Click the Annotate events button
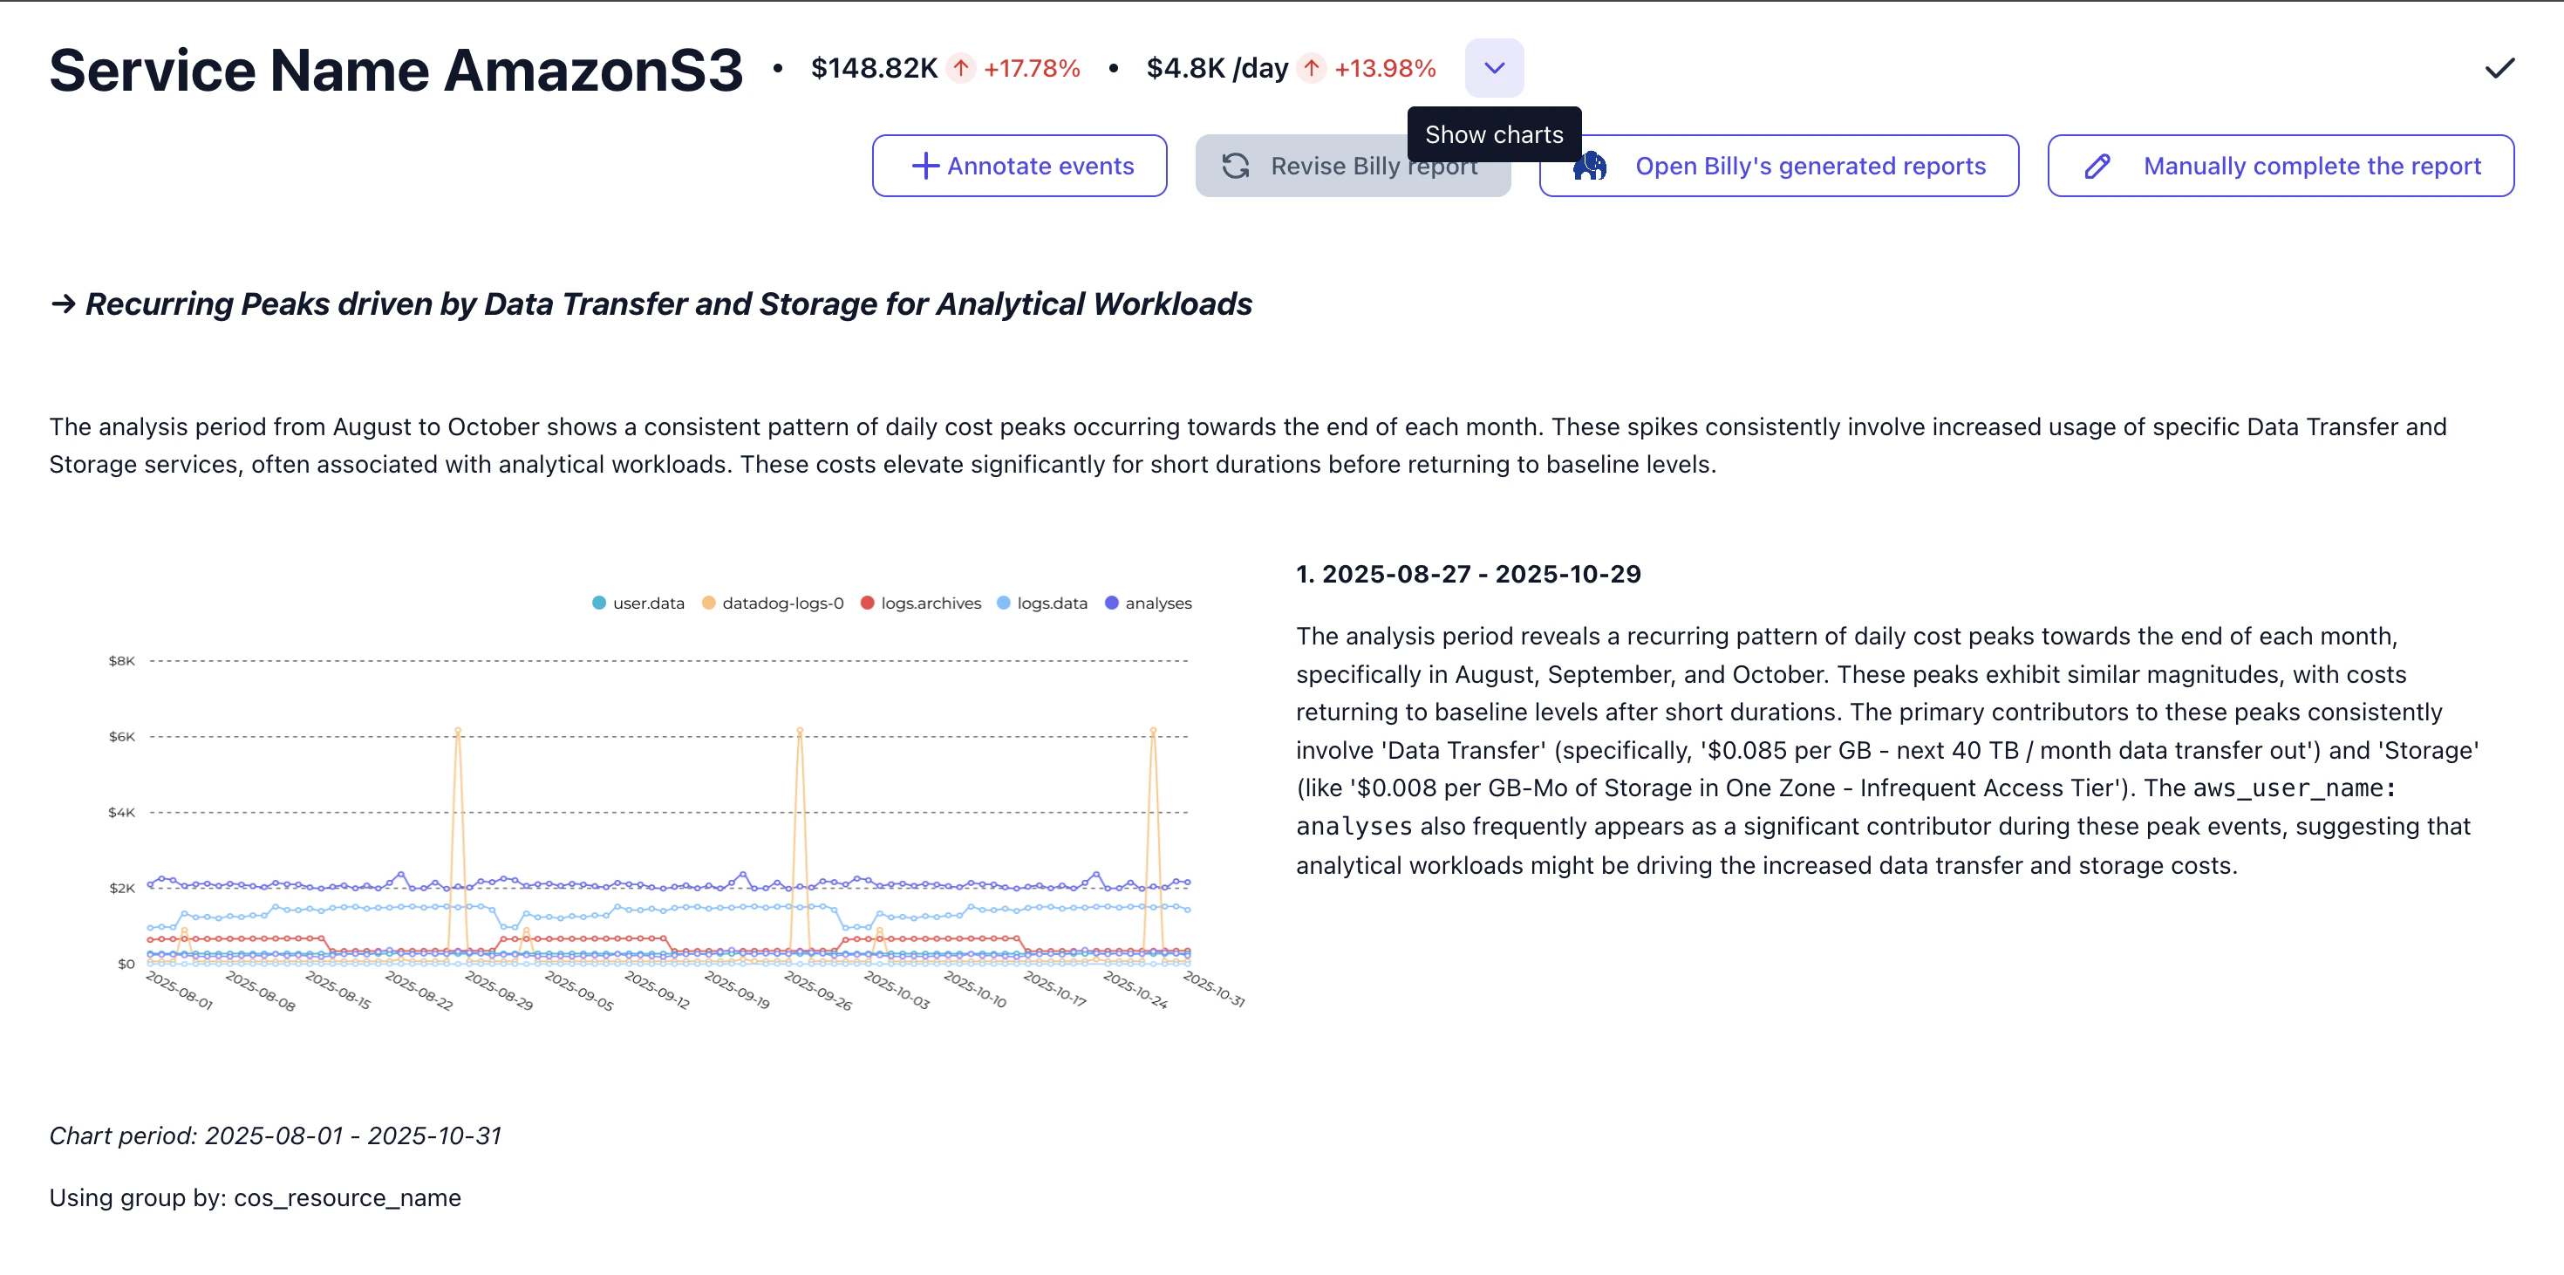2564x1275 pixels. coord(1019,165)
